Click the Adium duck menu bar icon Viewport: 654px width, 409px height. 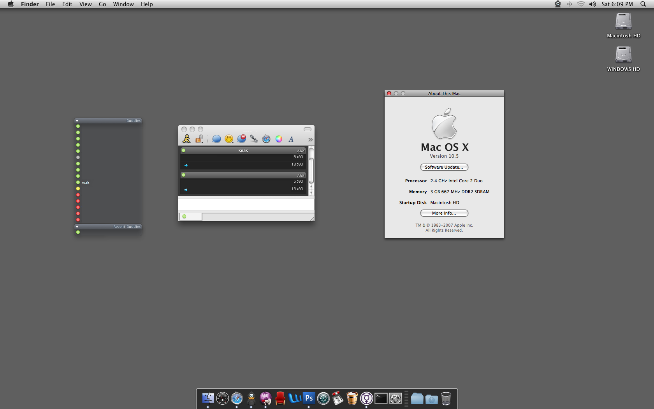click(558, 4)
